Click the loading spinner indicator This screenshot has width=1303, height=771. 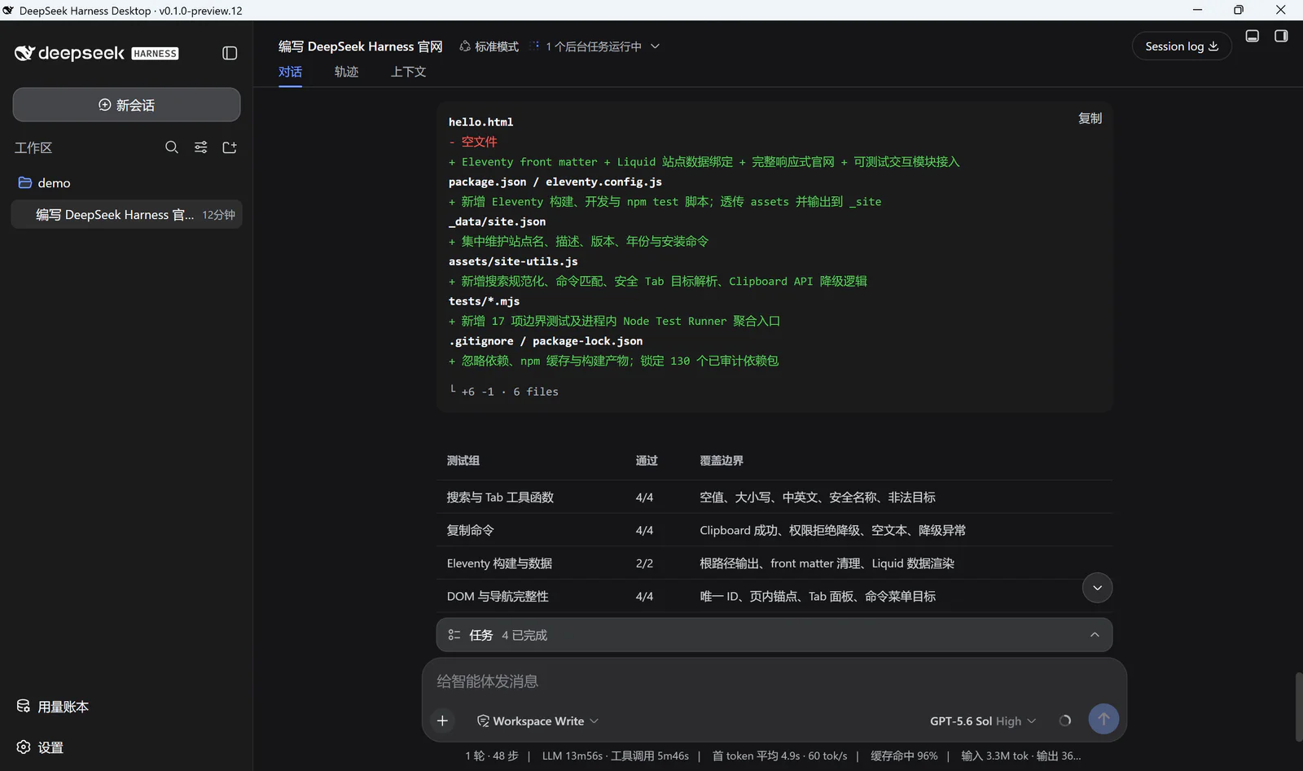(1065, 721)
